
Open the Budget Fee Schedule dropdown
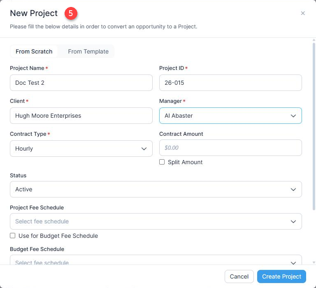click(156, 260)
